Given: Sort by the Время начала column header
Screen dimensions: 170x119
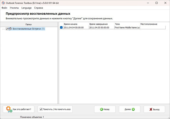Looking at the screenshot, I should click(x=76, y=24).
